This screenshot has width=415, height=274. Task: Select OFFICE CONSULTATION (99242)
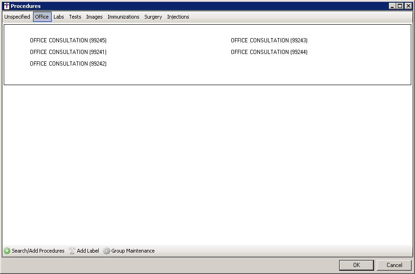click(68, 64)
